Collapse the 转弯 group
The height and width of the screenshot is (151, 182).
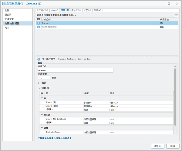42,128
